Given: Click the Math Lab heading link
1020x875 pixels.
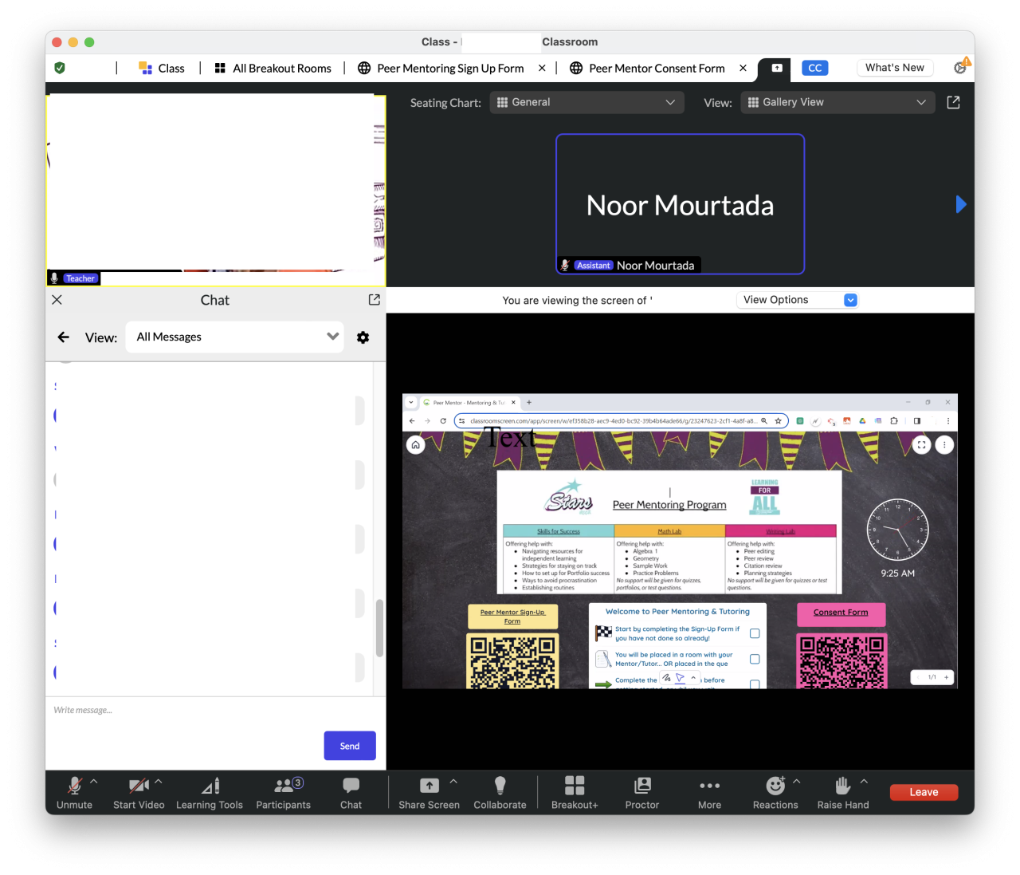Looking at the screenshot, I should 669,531.
